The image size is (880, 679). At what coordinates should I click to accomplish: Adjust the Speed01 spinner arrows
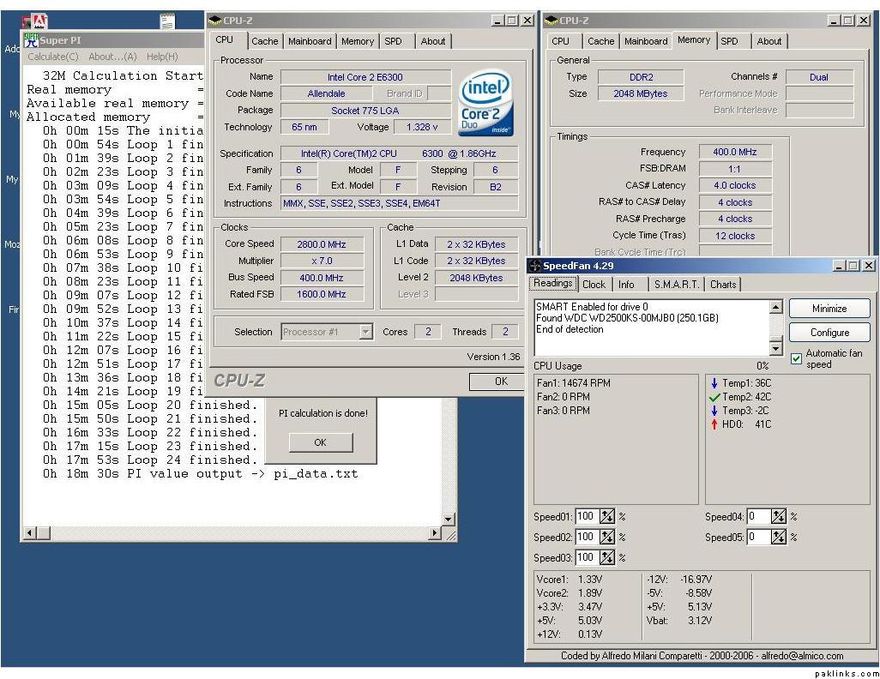coord(606,516)
